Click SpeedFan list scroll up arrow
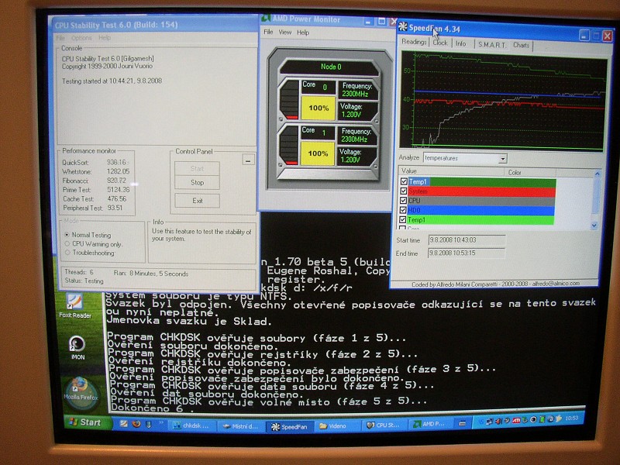This screenshot has height=465, width=620. coord(597,174)
